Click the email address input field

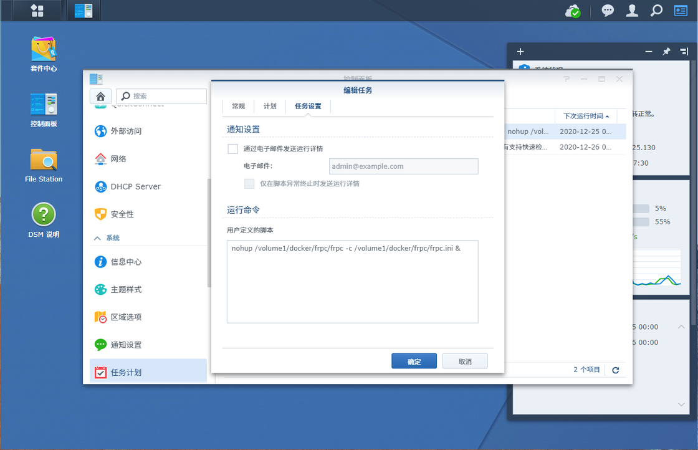coord(404,166)
